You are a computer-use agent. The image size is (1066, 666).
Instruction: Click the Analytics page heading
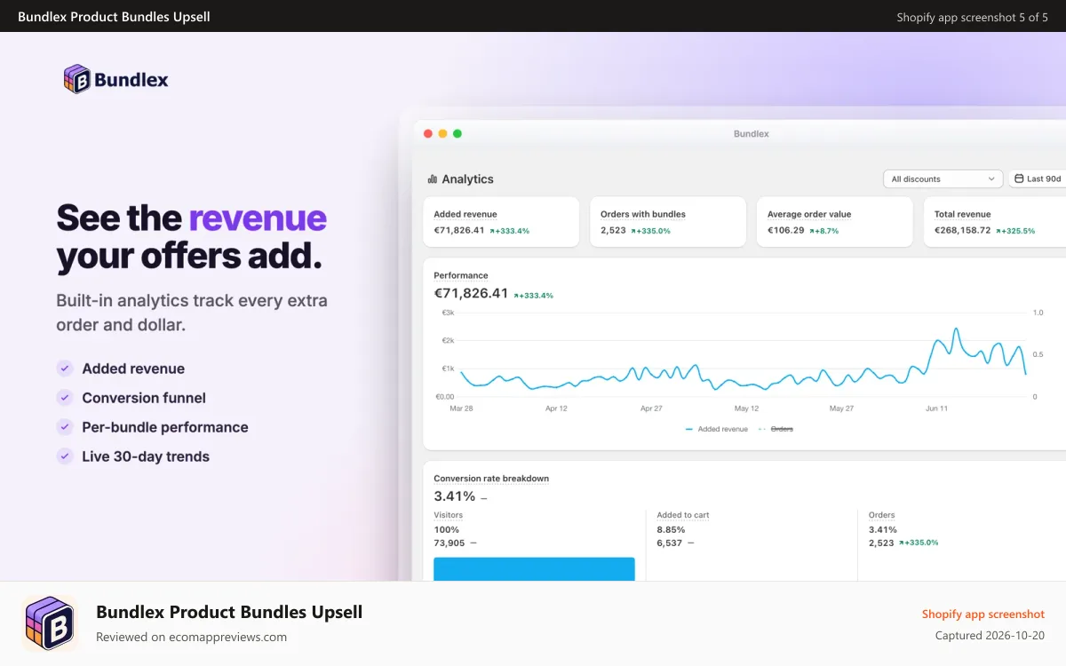coord(467,179)
